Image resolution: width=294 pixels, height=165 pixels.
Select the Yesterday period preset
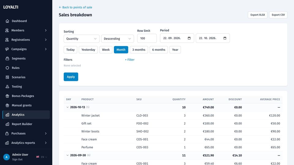click(x=88, y=50)
